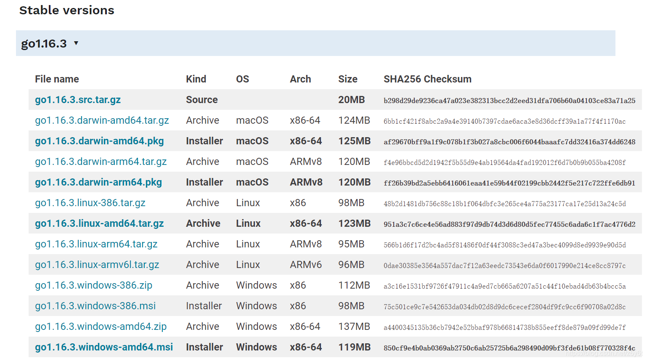Click the 20MB size of source tarball
The image size is (647, 361).
pos(352,100)
